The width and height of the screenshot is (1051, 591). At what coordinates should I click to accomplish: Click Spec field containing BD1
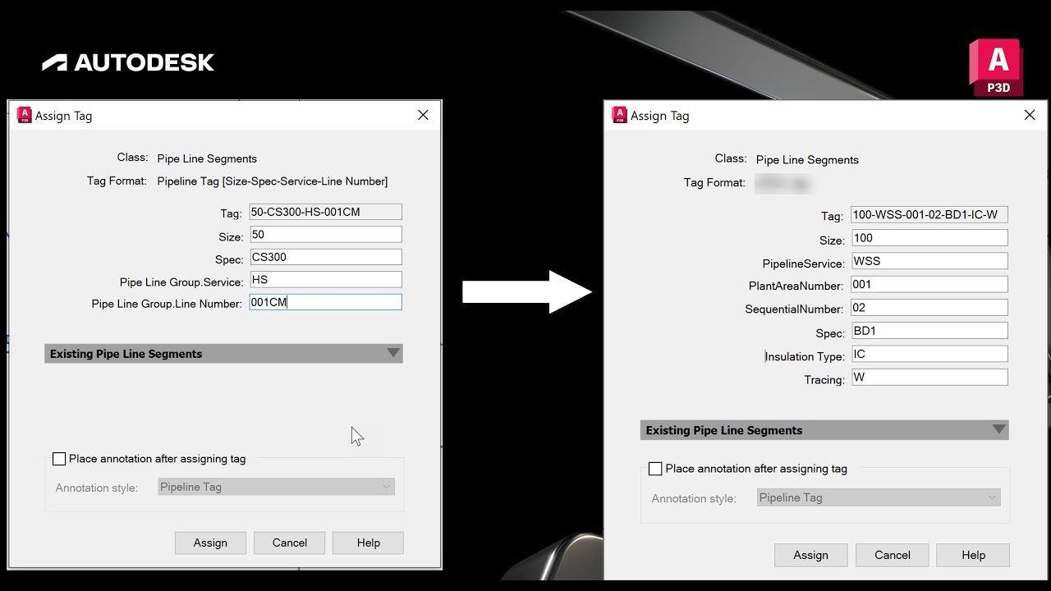[929, 331]
